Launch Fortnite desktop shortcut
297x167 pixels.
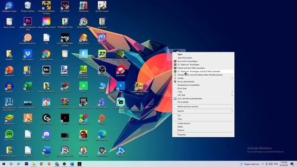(84, 55)
